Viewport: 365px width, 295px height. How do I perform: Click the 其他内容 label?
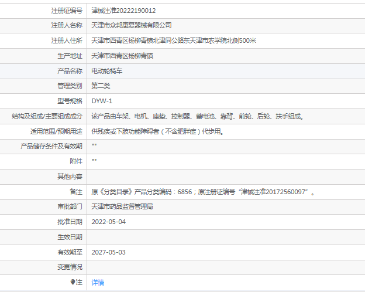click(70, 177)
